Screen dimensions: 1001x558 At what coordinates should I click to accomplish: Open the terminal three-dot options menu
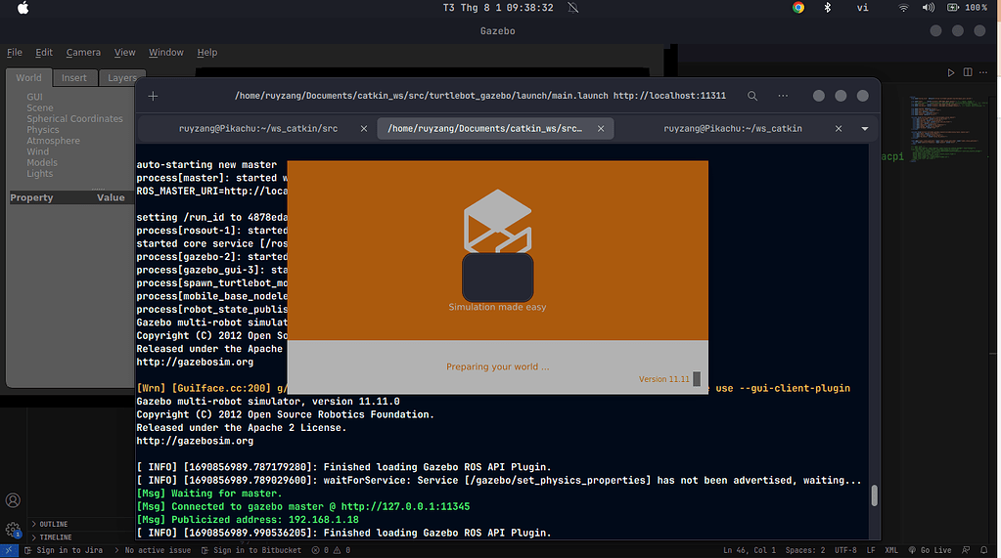783,96
